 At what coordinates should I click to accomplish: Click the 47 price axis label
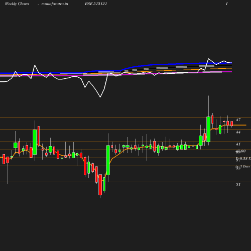click(238, 119)
